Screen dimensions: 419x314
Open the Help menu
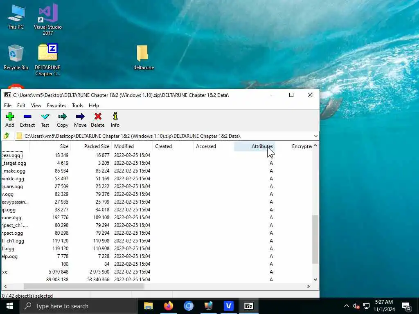[94, 105]
